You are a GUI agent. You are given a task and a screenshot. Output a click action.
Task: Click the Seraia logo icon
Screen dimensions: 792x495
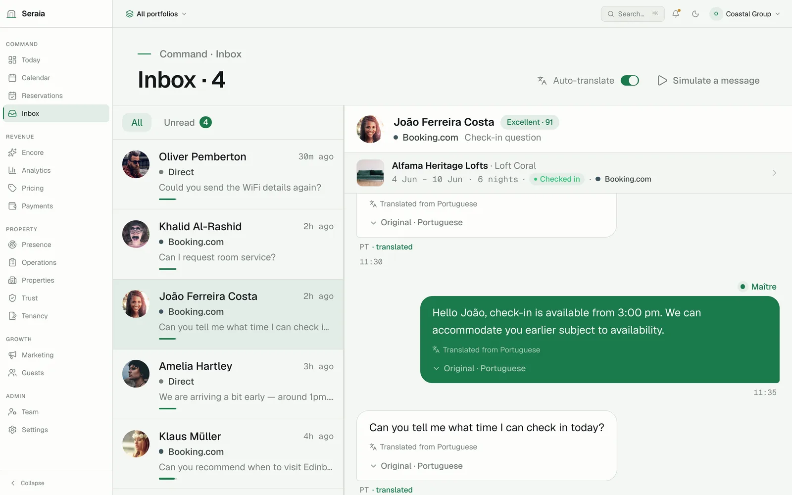11,14
